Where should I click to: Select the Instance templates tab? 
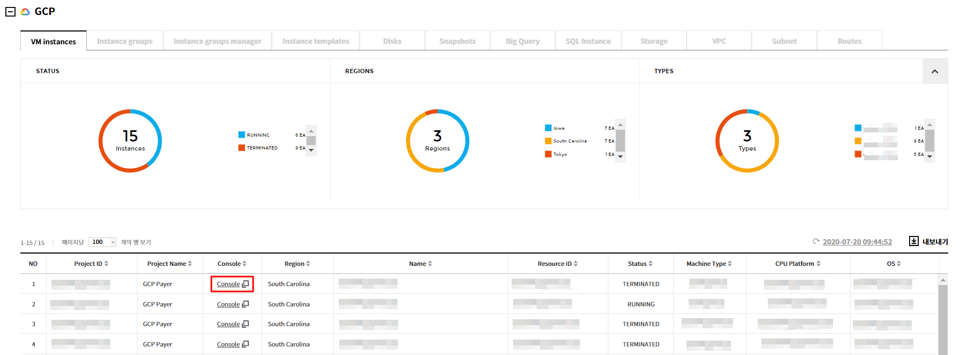pyautogui.click(x=315, y=41)
